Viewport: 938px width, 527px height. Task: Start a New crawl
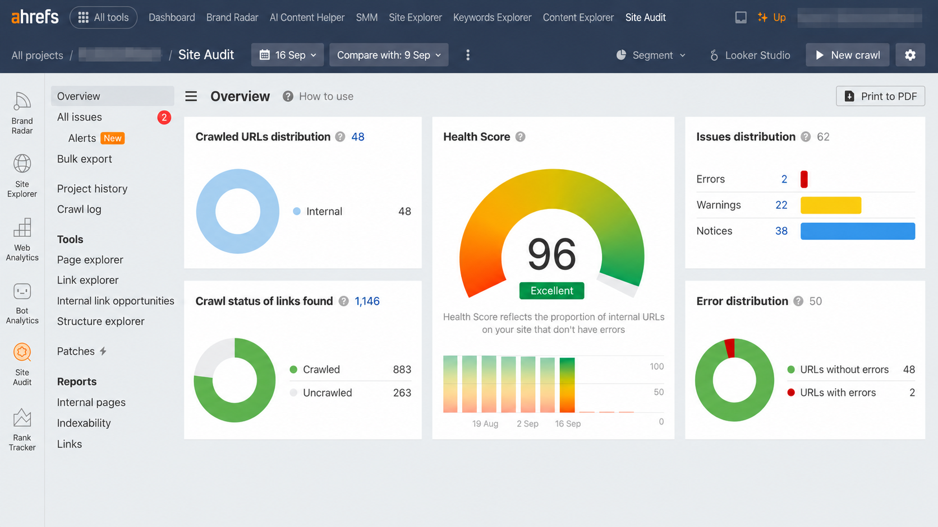click(847, 55)
